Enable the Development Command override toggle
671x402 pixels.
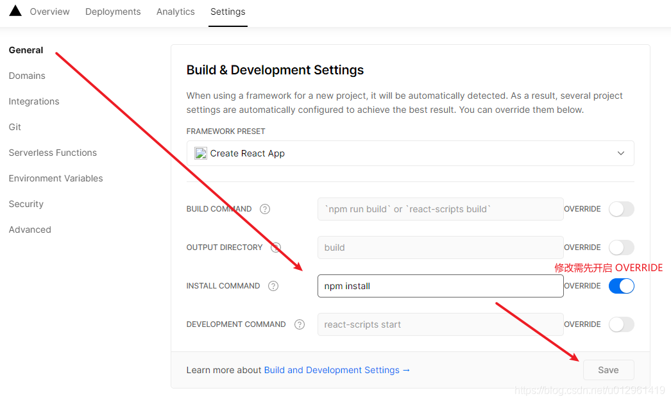(622, 324)
